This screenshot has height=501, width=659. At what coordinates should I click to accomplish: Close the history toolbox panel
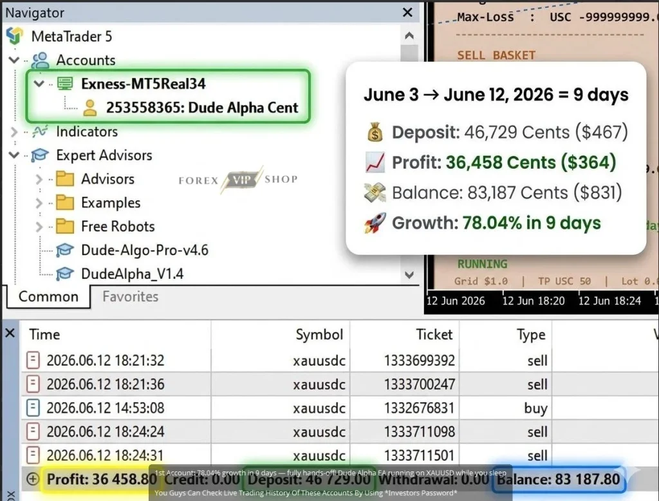point(10,333)
